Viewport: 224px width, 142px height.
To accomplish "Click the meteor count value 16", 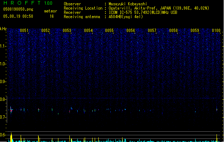I will coord(52,16).
